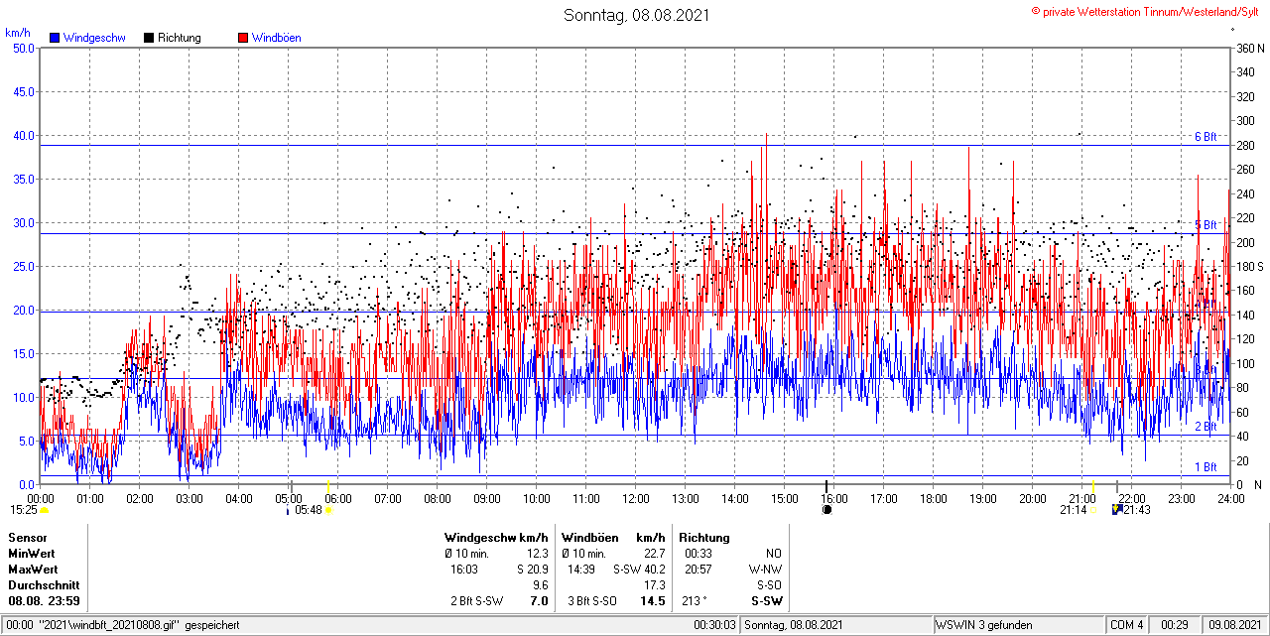Click the black Richtung legend color square

pyautogui.click(x=149, y=38)
